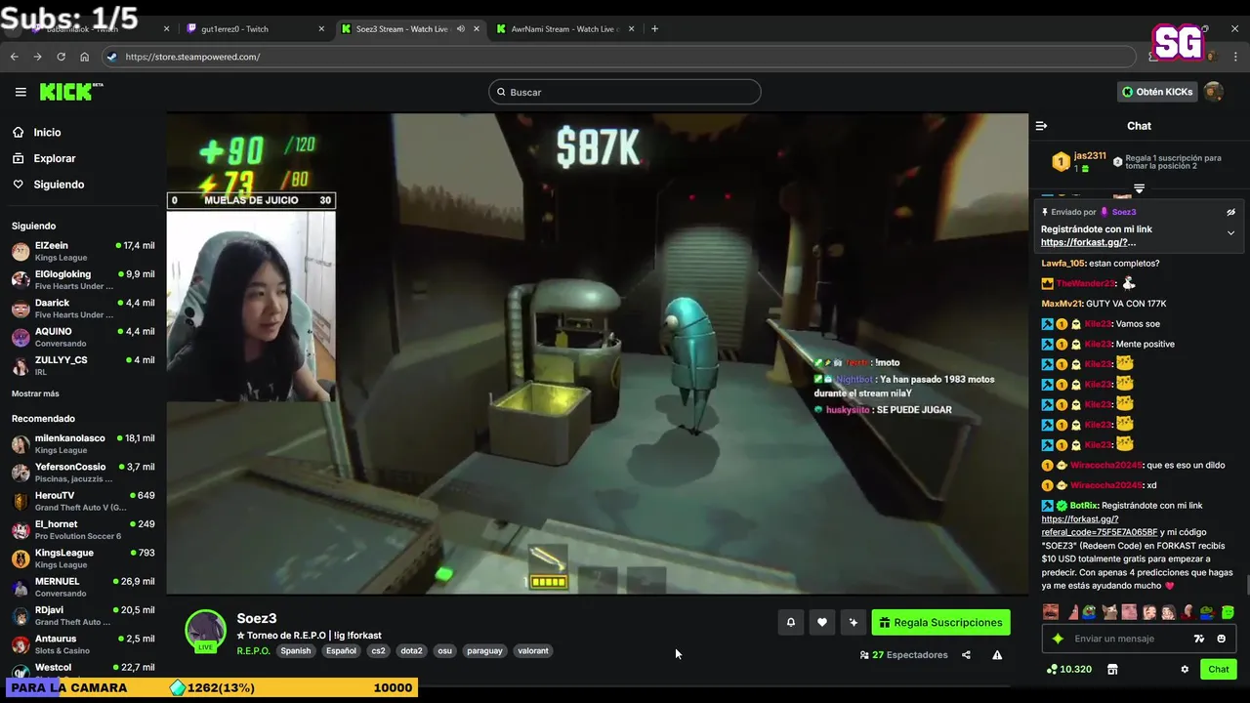Open YefersonCossio recommended channel
This screenshot has height=703, width=1250.
click(83, 473)
